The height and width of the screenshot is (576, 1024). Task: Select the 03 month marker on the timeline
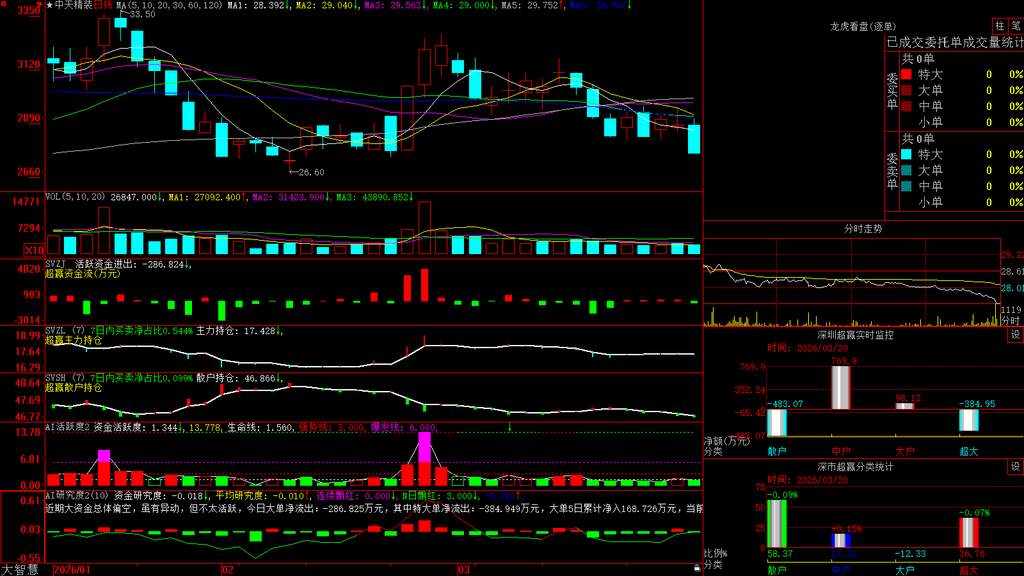coord(464,570)
